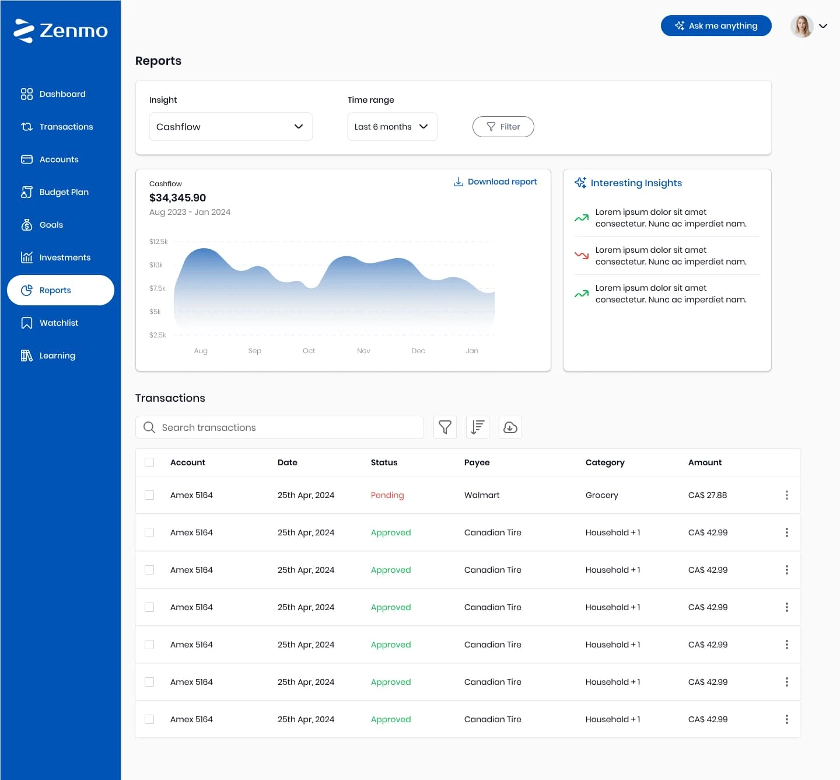The height and width of the screenshot is (780, 840).
Task: Click the Payee column header
Action: [477, 462]
